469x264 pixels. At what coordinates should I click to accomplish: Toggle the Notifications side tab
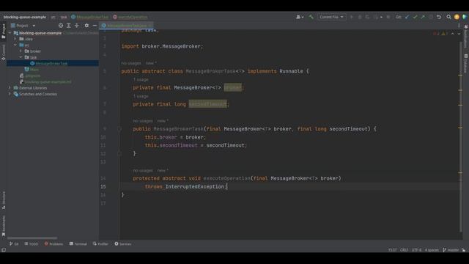[466, 37]
